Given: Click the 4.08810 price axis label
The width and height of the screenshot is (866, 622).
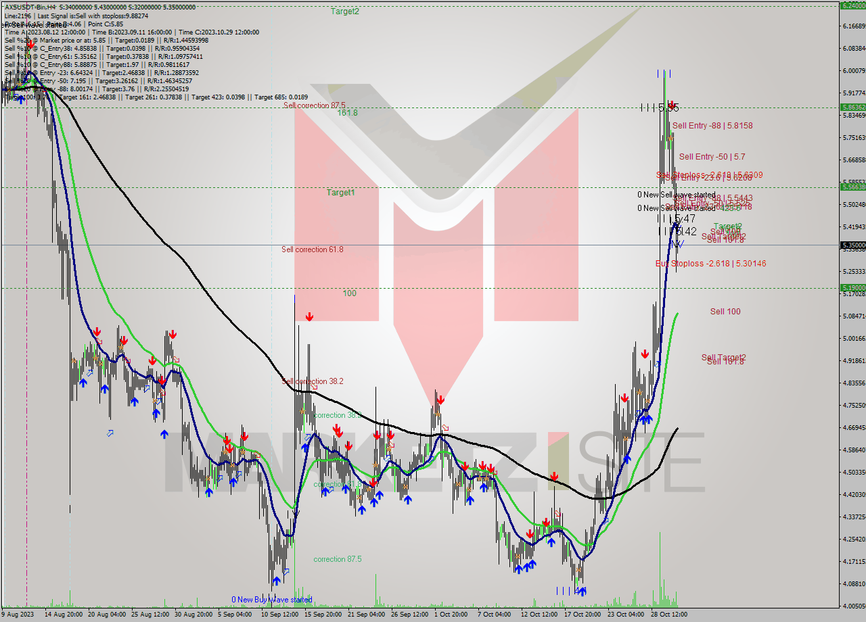Looking at the screenshot, I should pos(854,583).
